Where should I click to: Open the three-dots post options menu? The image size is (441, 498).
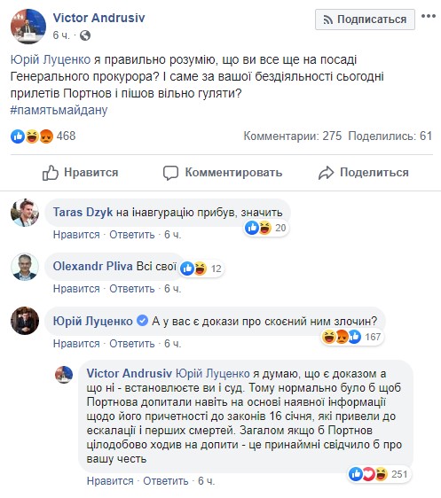tap(429, 16)
